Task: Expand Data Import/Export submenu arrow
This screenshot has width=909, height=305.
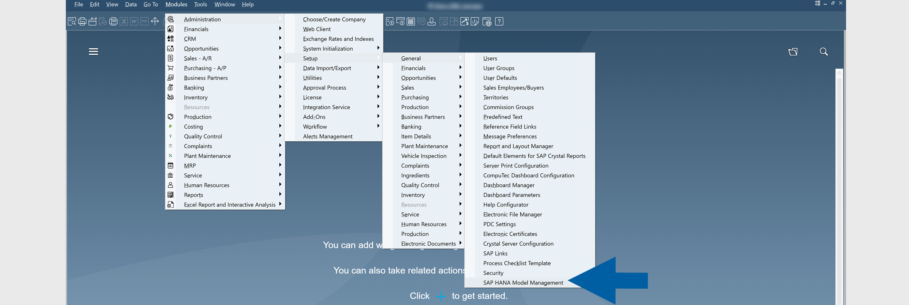Action: pyautogui.click(x=378, y=67)
